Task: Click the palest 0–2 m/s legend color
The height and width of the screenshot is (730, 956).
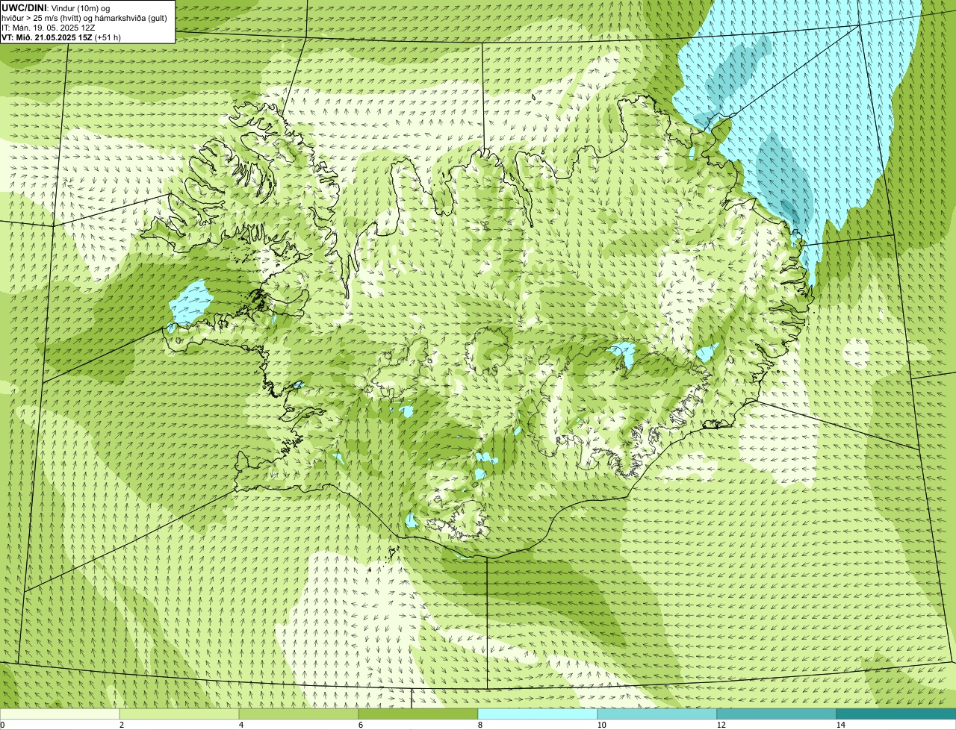Action: tap(60, 714)
